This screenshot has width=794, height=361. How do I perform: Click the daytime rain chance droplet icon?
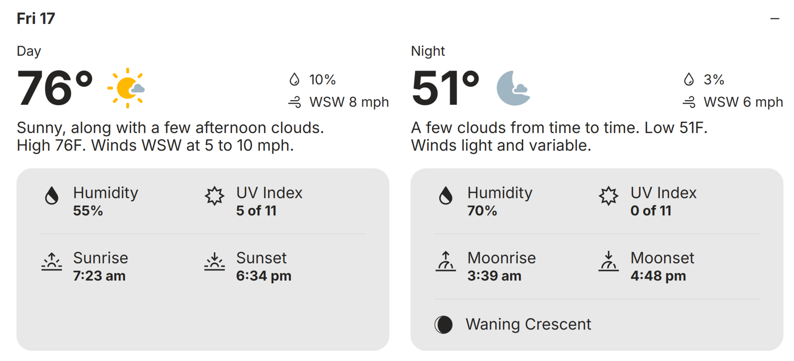tap(294, 79)
